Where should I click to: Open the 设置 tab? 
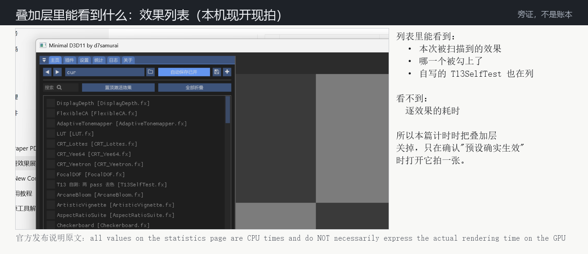pos(84,60)
